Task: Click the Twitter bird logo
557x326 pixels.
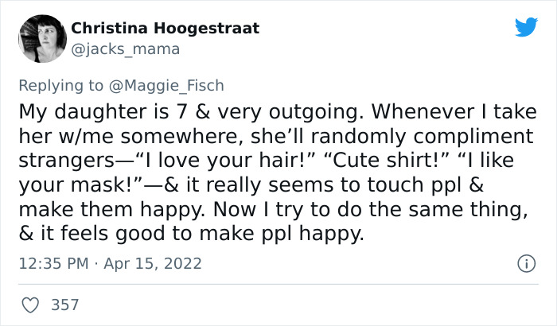Action: 526,28
